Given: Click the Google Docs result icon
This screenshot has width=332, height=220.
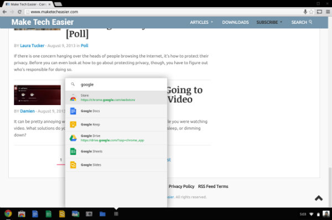Looking at the screenshot, I should point(73,111).
